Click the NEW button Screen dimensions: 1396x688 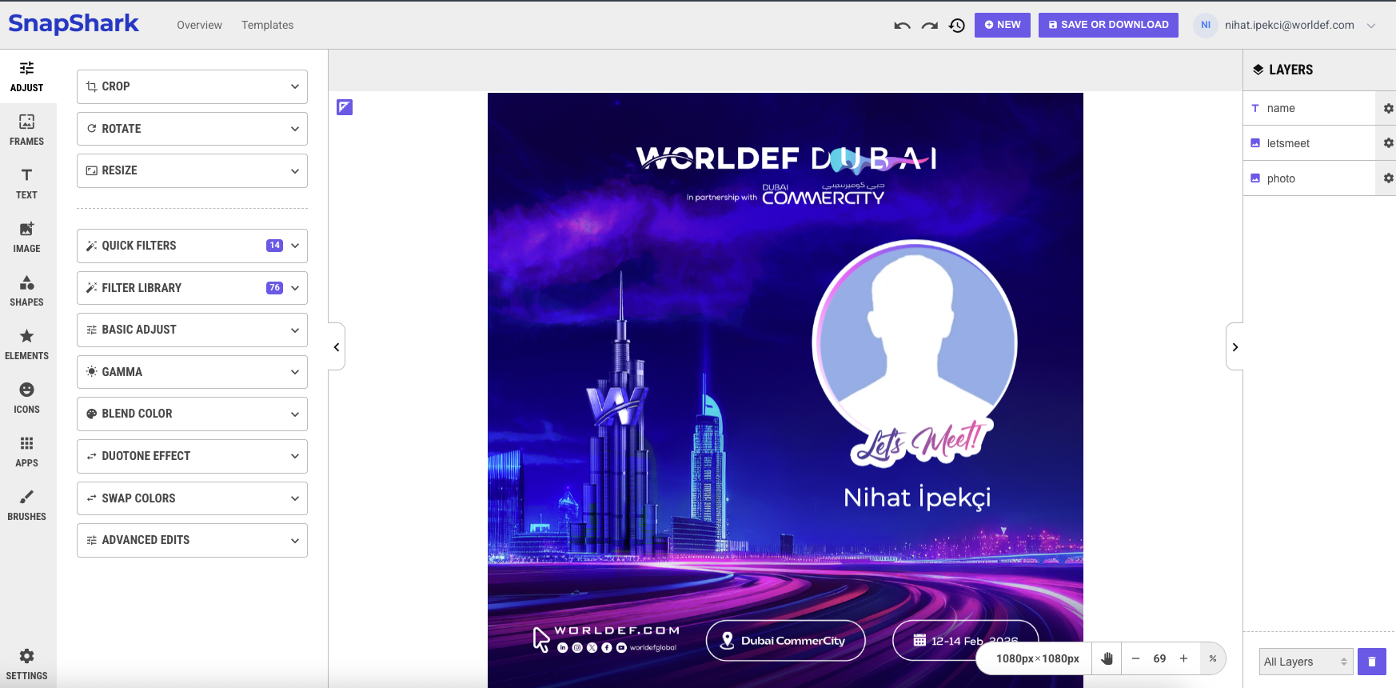tap(1003, 25)
